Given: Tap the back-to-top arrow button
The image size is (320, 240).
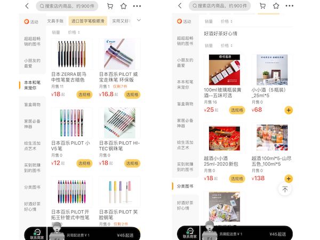Looking at the screenshot, I should tap(285, 189).
